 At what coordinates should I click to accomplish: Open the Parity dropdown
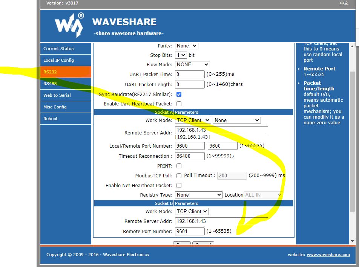coord(186,46)
